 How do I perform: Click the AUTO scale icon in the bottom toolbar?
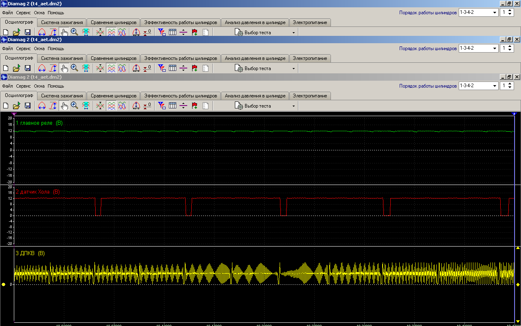(136, 106)
